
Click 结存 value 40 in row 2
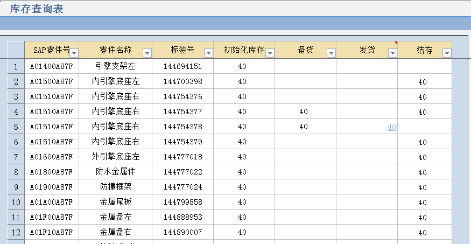[x=423, y=82]
